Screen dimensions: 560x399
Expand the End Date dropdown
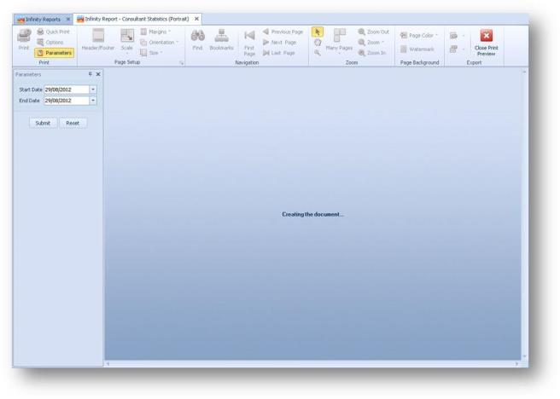coord(93,101)
